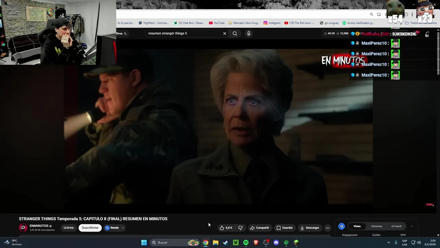440x248 pixels.
Task: Open File Explorer from the taskbar
Action: pyautogui.click(x=216, y=242)
